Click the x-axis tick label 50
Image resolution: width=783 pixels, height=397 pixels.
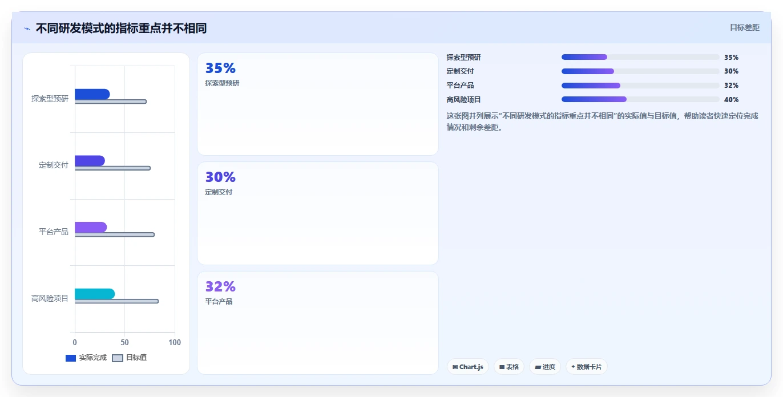point(125,343)
